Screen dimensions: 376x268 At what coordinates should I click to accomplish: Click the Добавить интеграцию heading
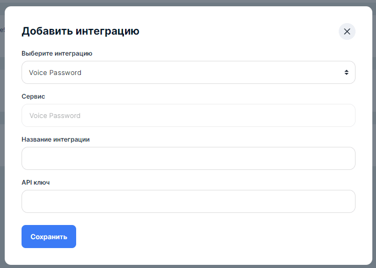pyautogui.click(x=80, y=31)
